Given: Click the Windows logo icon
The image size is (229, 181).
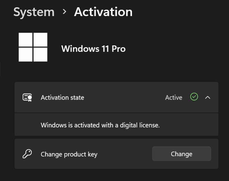Looking at the screenshot, I should pos(33,47).
